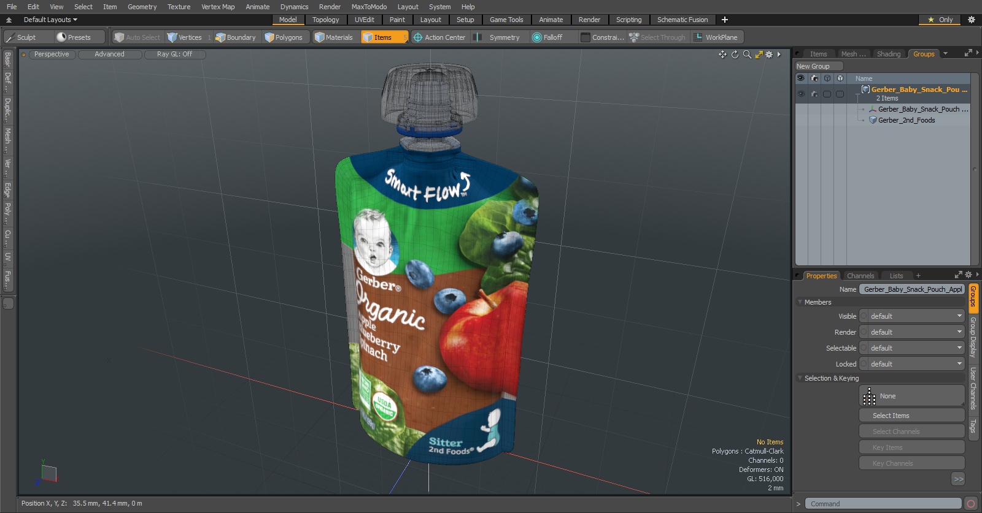Switch to the Schematic Fusion tab
Image resolution: width=982 pixels, height=513 pixels.
682,20
